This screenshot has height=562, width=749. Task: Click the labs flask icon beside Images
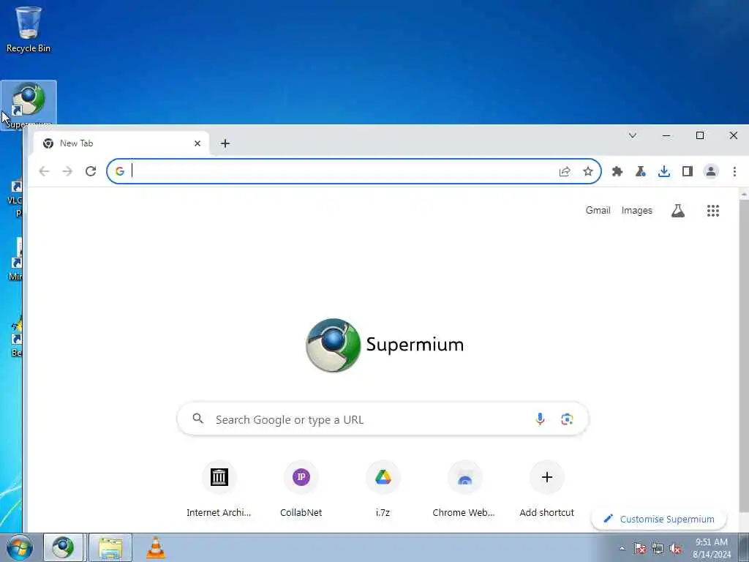(x=678, y=211)
